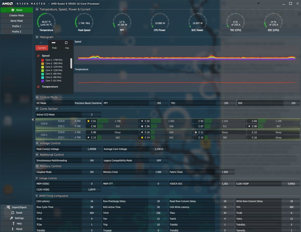Click the histogram plus zoom-in icon
Screen dimensions: 301x232
[41, 42]
